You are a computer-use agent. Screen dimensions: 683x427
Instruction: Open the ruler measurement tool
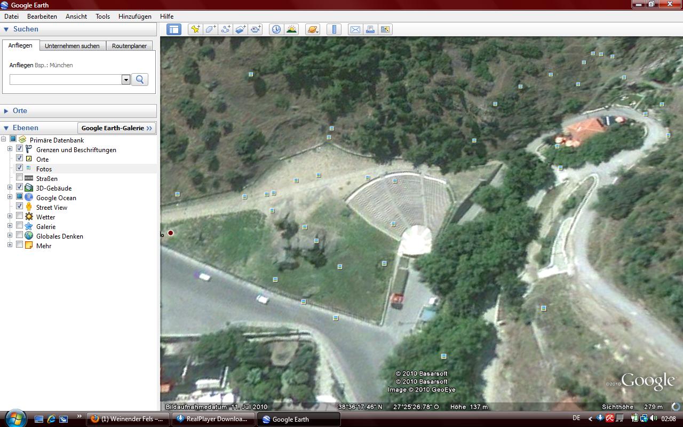334,29
